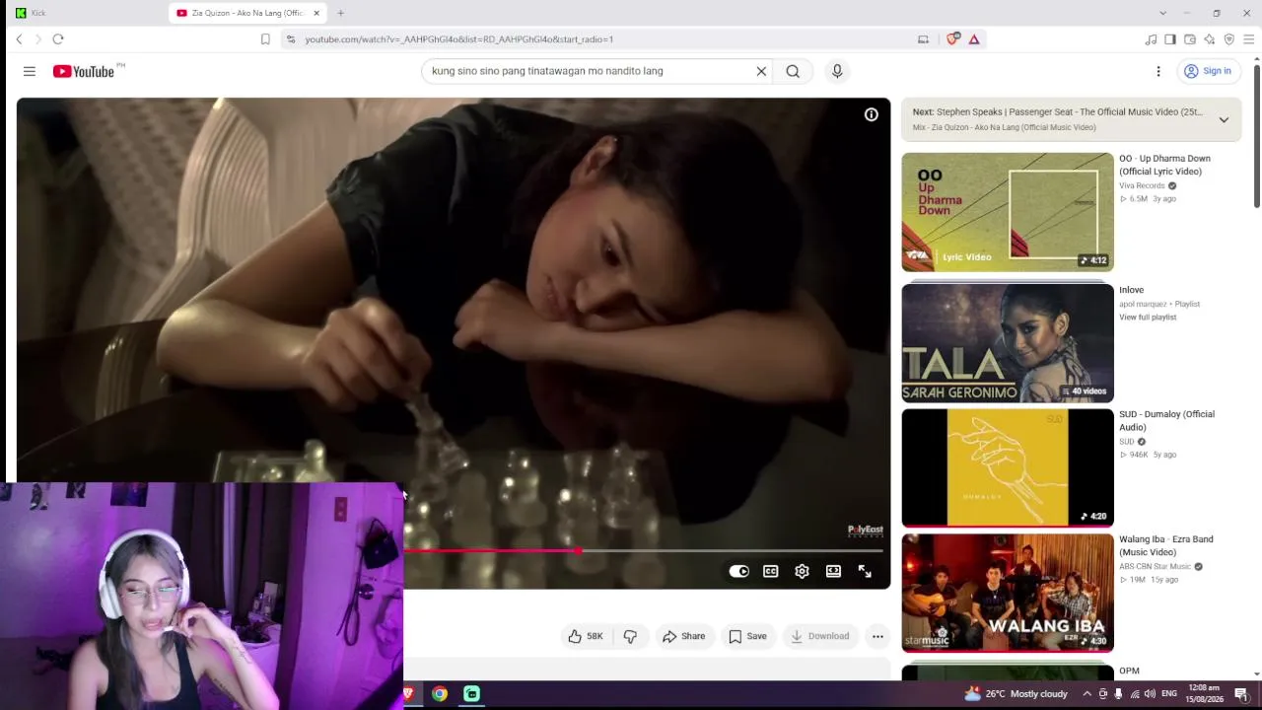Open the Brave VPN shield icon
1262x710 pixels.
[x=1229, y=39]
